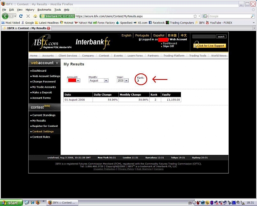Click the Interbank FX site identity badge
This screenshot has width=257, height=206.
pos(57,16)
